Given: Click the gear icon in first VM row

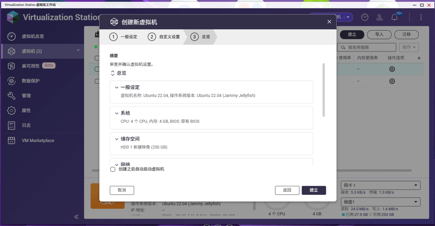Looking at the screenshot, I should pos(392,69).
